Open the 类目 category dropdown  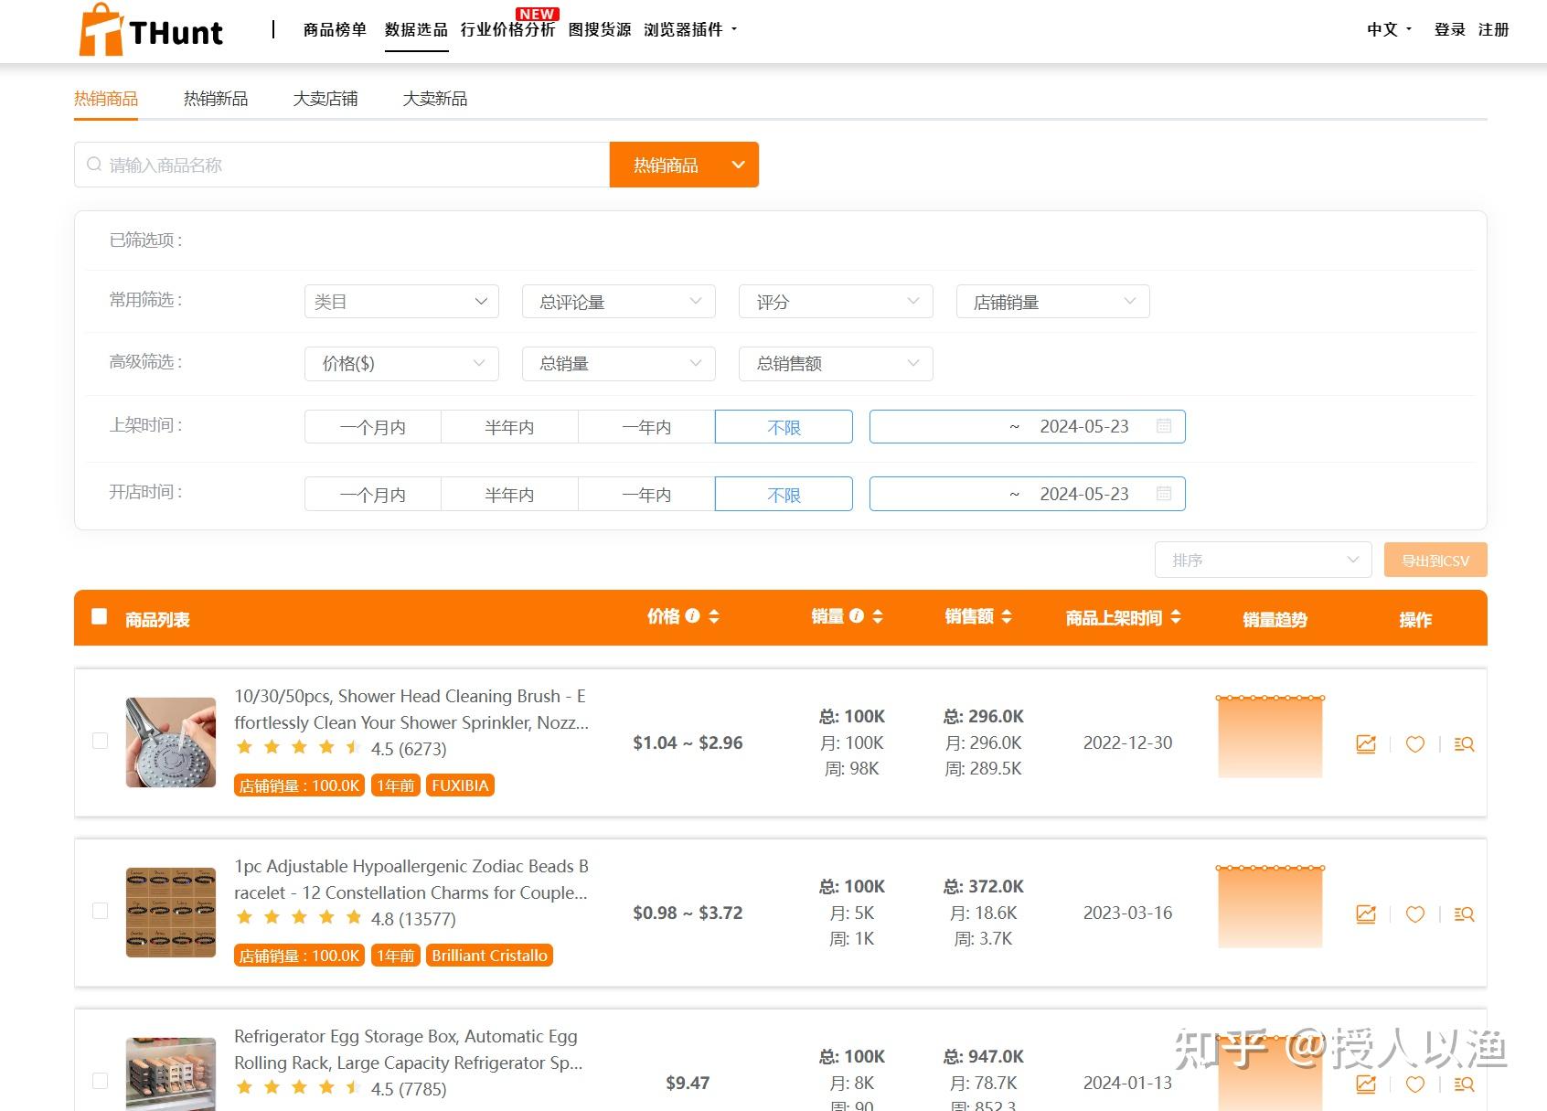pos(400,301)
